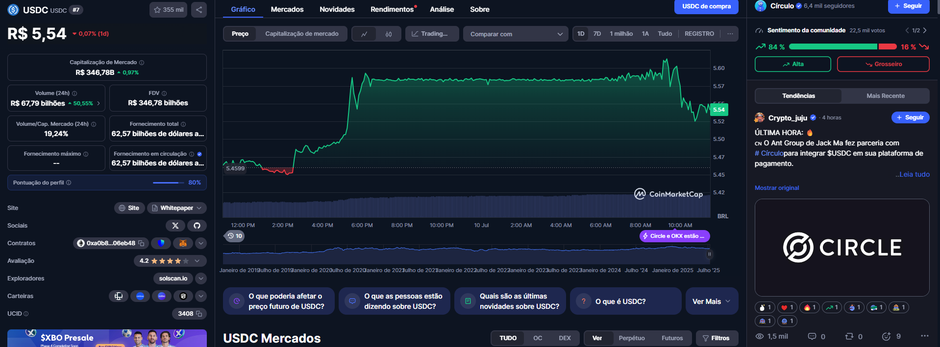Click the 'Circle e OKX estão' event marker
Viewport: 940px width, 347px height.
[x=674, y=236]
